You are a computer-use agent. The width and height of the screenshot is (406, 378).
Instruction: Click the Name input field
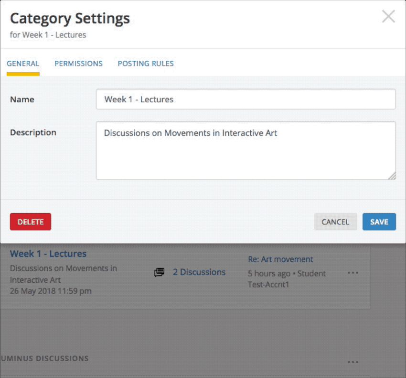coord(246,99)
